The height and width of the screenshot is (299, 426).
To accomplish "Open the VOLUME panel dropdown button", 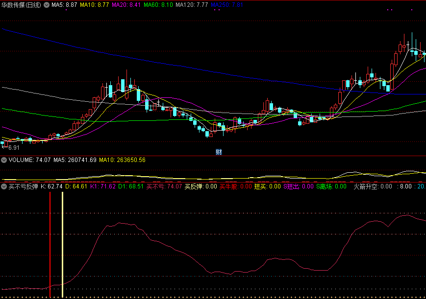I will [x=4, y=160].
